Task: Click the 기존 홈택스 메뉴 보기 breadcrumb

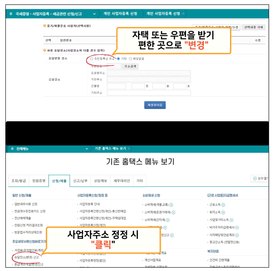Action: (110, 148)
